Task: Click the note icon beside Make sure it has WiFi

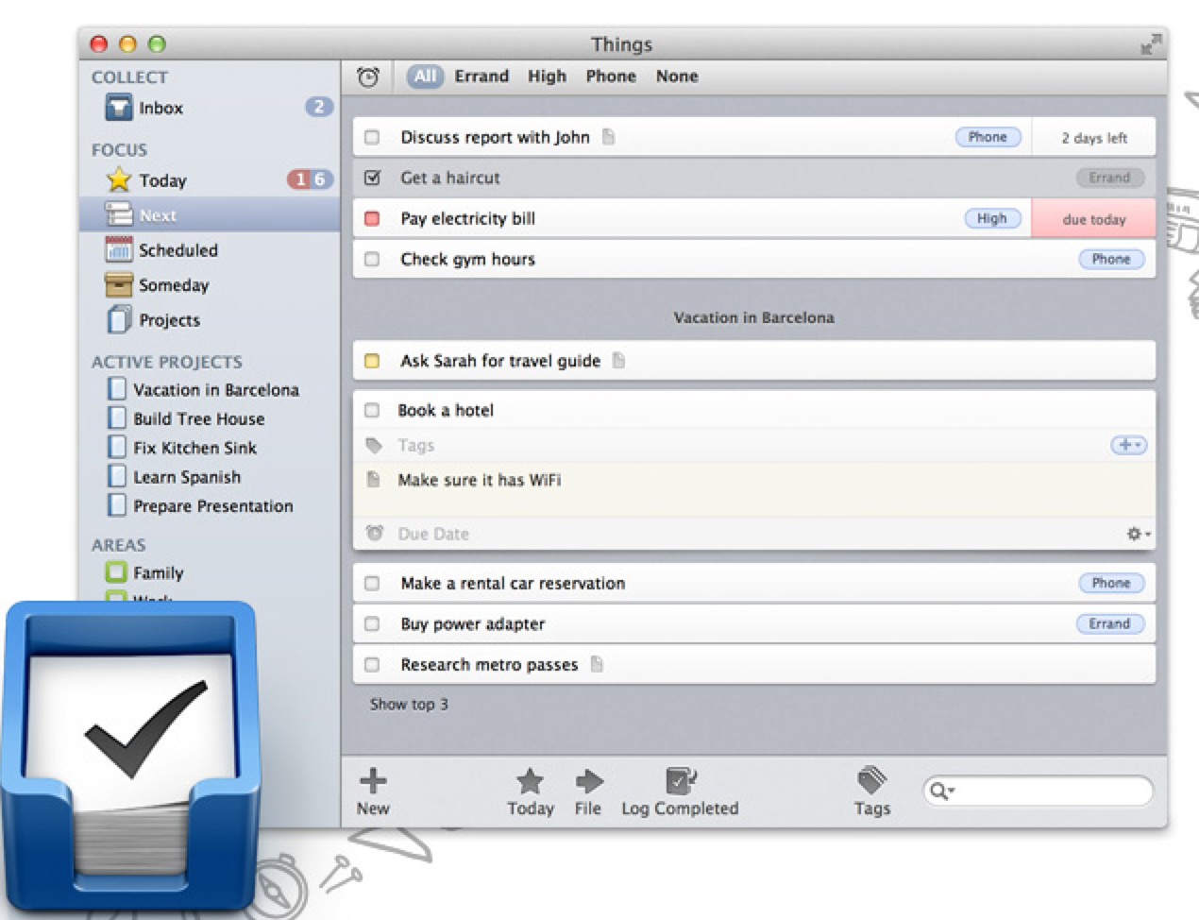Action: click(x=374, y=480)
